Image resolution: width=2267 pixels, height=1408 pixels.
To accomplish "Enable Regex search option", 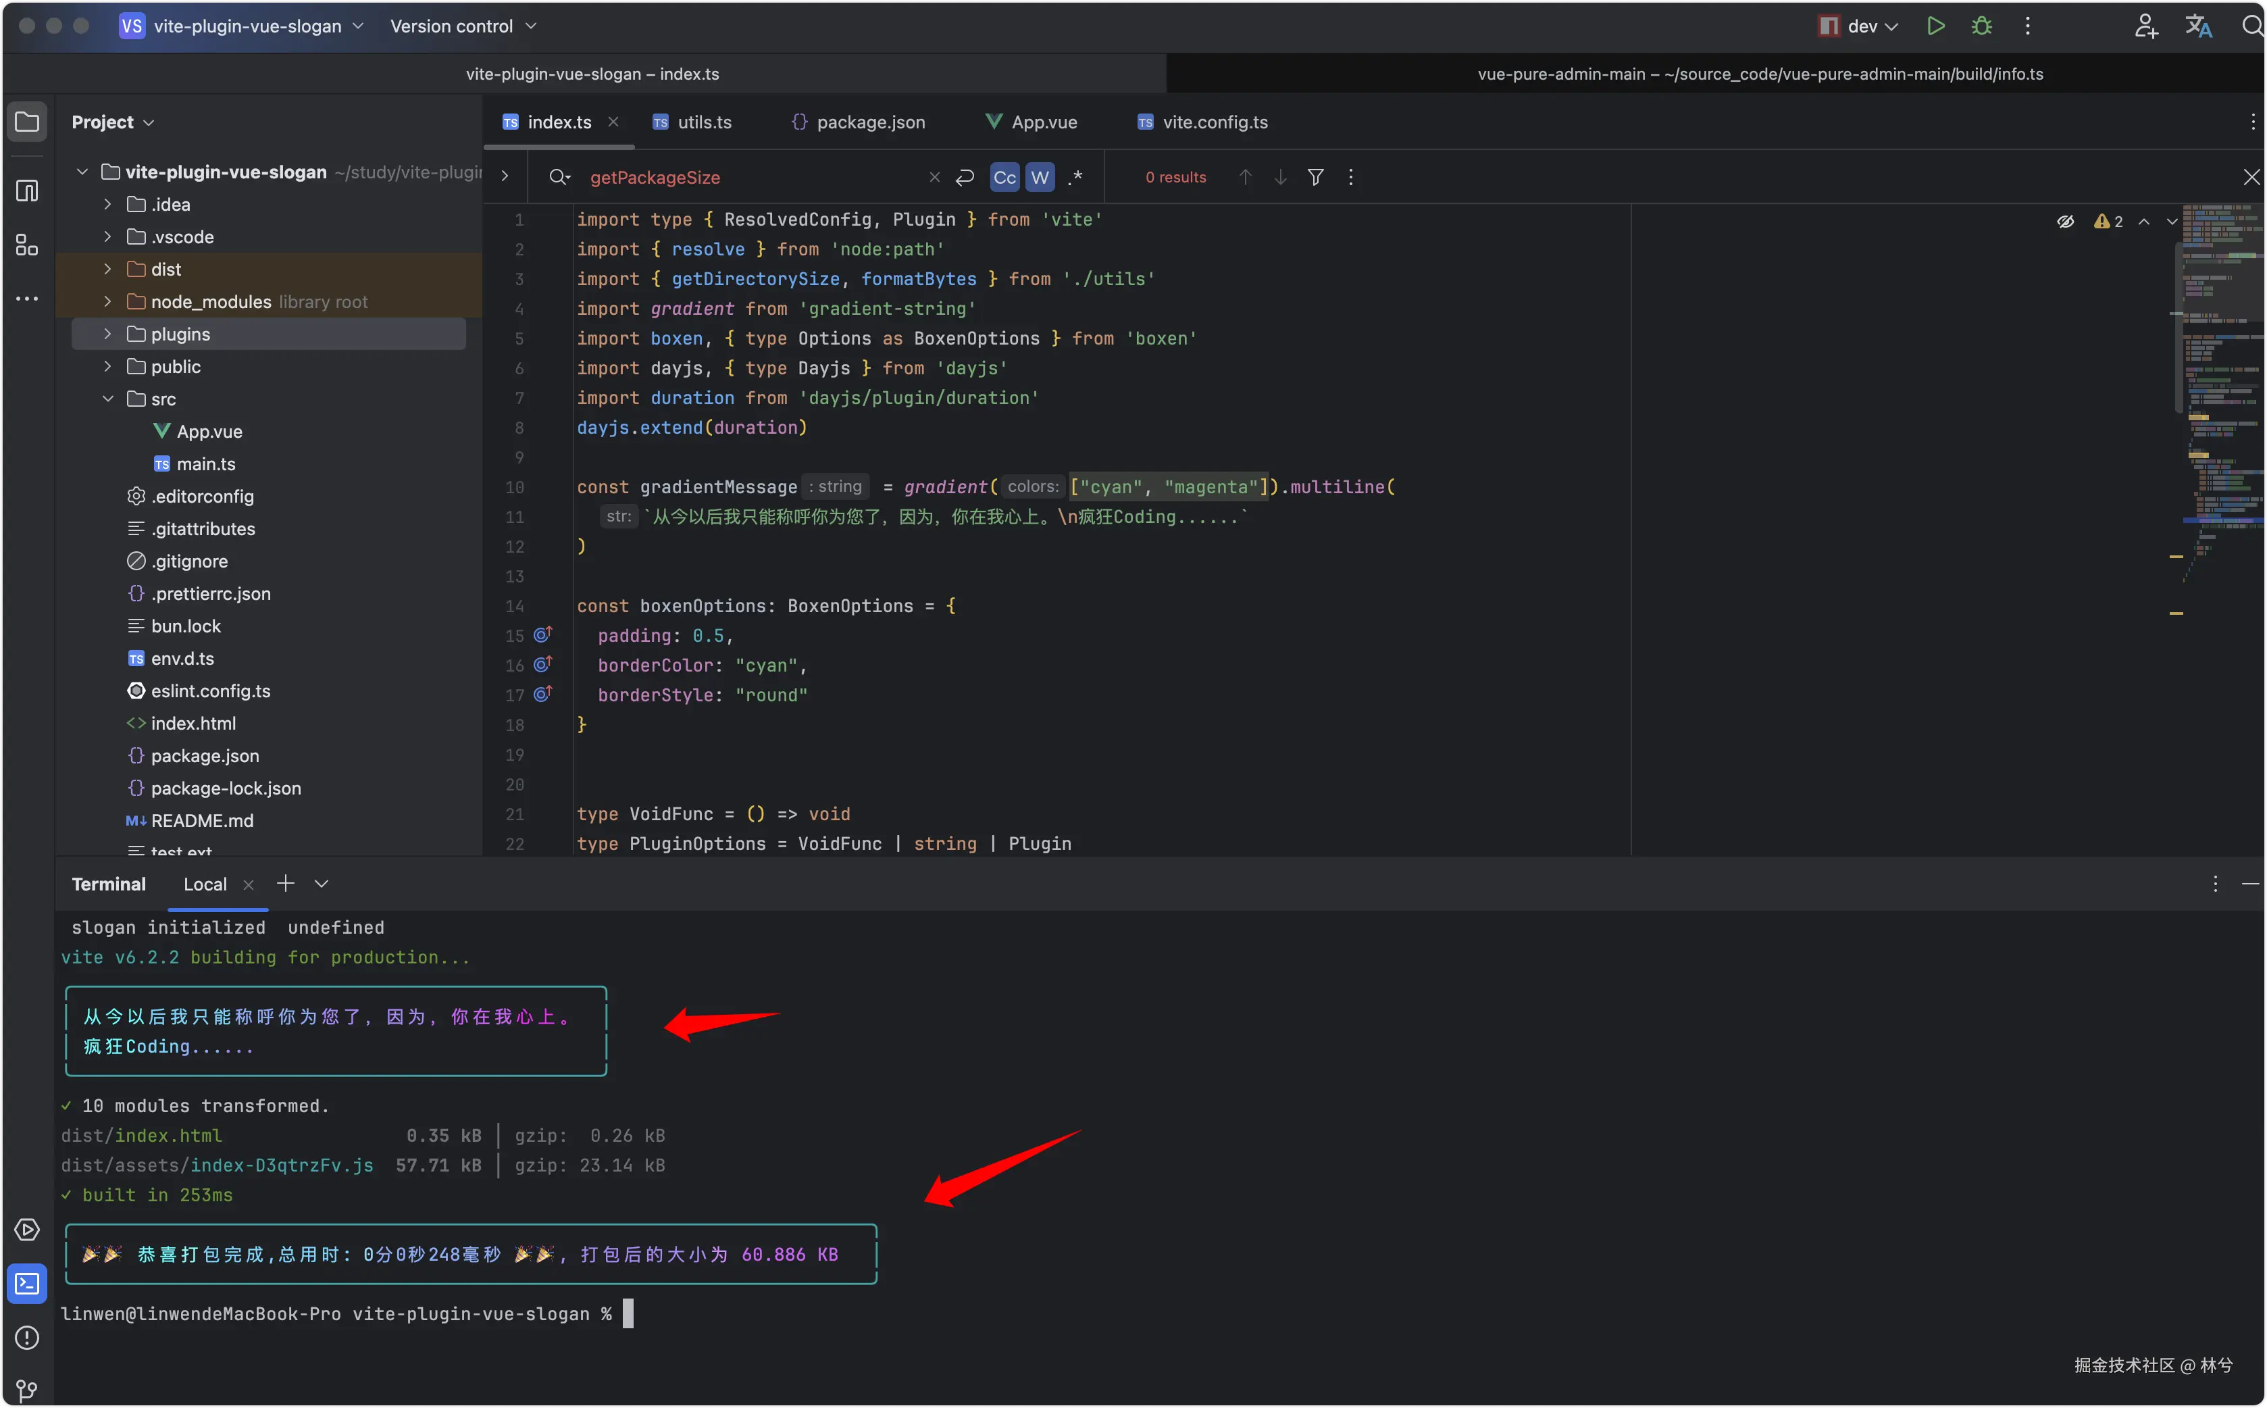I will coord(1075,177).
